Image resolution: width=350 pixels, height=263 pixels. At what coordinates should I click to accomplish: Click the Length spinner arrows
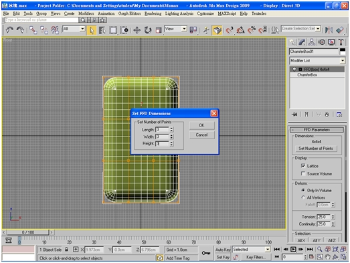tap(171, 129)
